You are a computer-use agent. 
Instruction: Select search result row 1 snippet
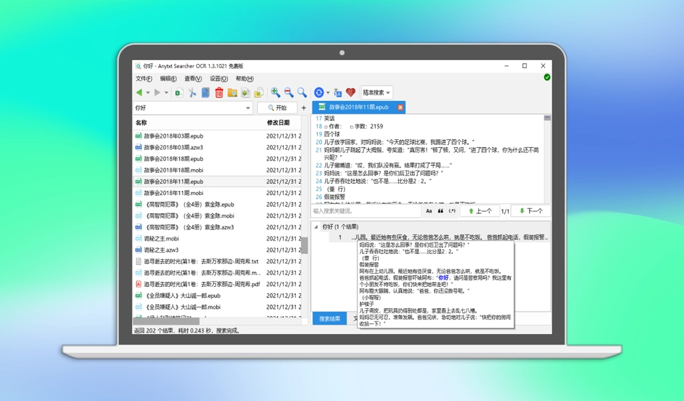click(x=450, y=237)
